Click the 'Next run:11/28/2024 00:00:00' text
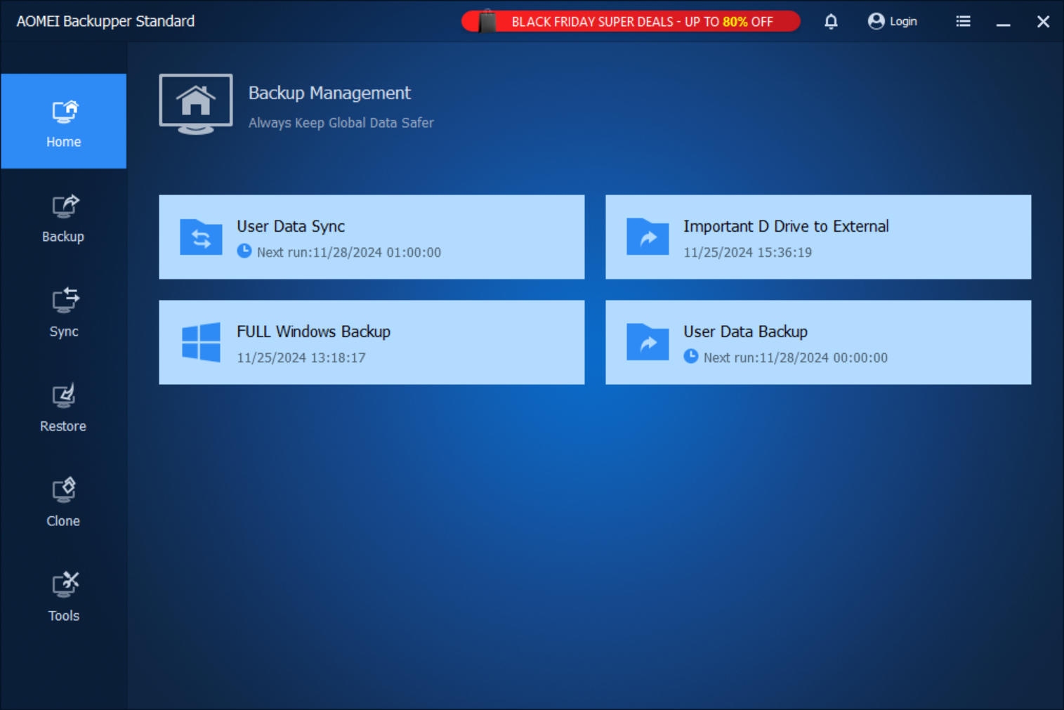The image size is (1064, 710). tap(796, 357)
